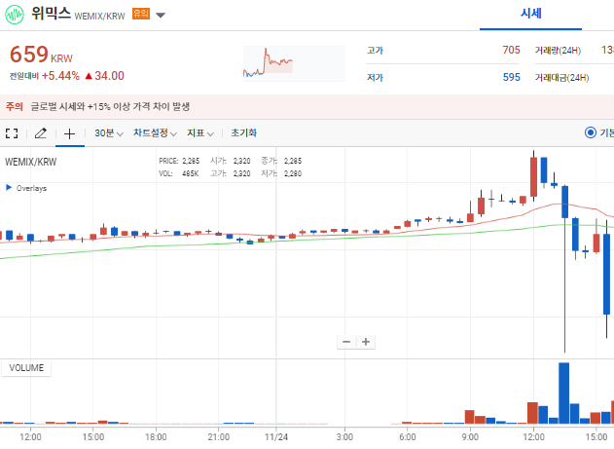The width and height of the screenshot is (614, 449).
Task: Select the 기본 chart radio button
Action: point(590,132)
